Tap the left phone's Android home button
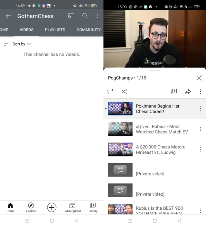Screen dimensions: 206x227 [52, 221]
